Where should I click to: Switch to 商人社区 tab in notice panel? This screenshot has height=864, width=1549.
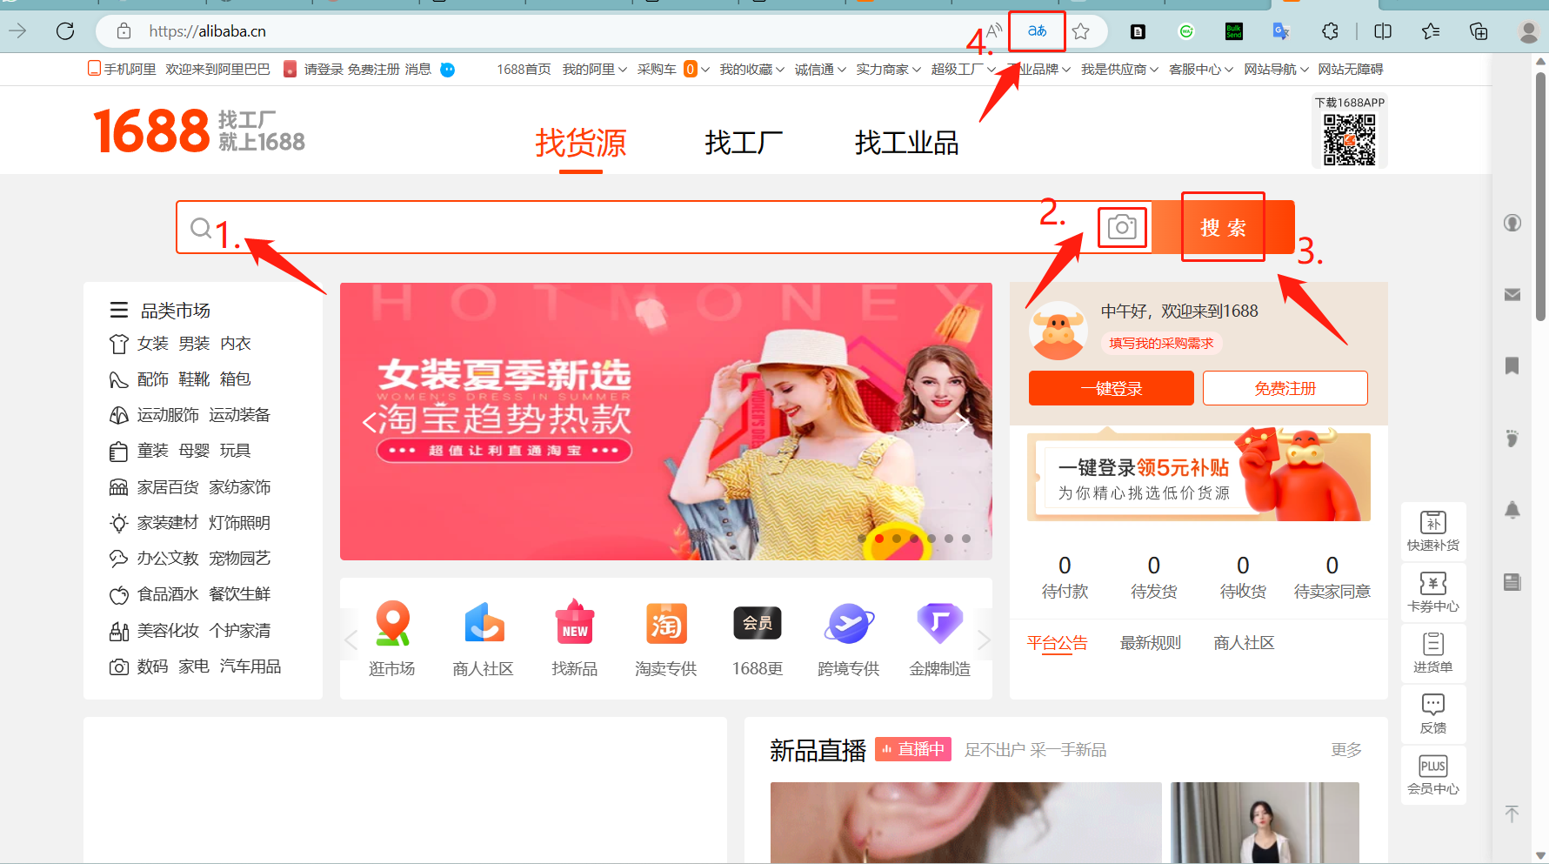pos(1244,643)
